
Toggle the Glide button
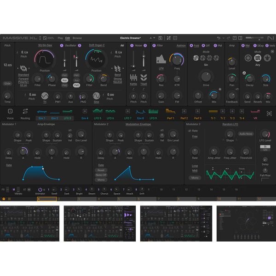coord(7,83)
